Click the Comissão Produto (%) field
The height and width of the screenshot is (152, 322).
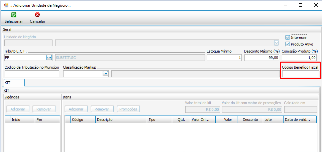coord(299,58)
